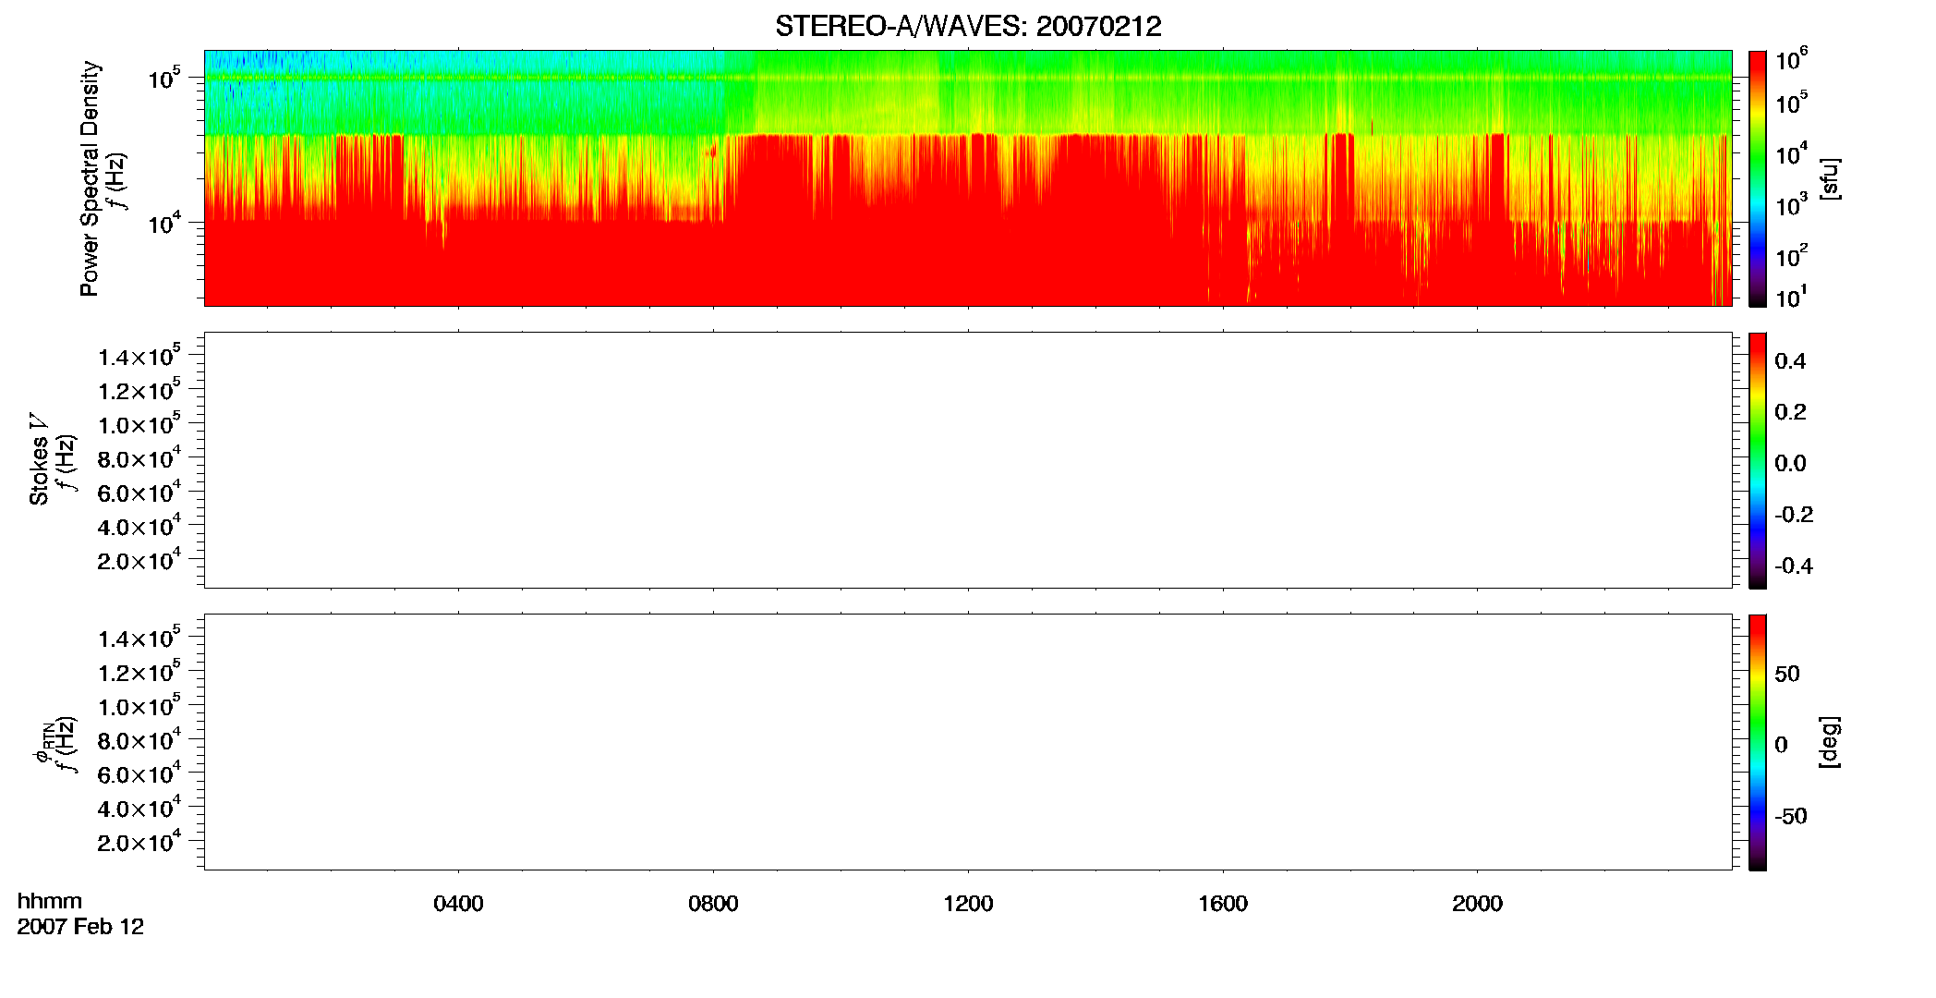Select the "0800" time tick label
This screenshot has height=998, width=1936.
[x=713, y=904]
